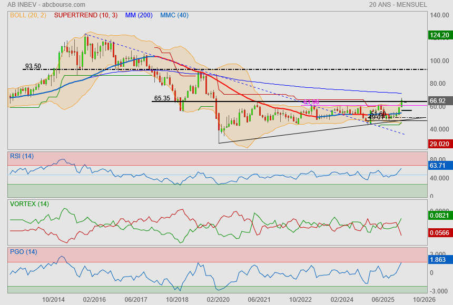Click the black 66.92 current price tag
The height and width of the screenshot is (305, 453).
(x=438, y=100)
